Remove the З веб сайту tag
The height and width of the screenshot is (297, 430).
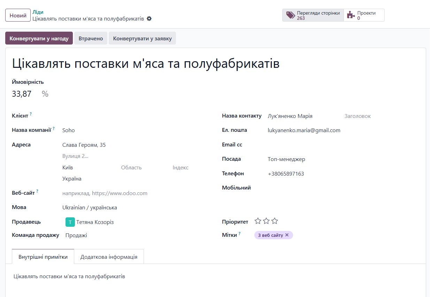click(287, 235)
